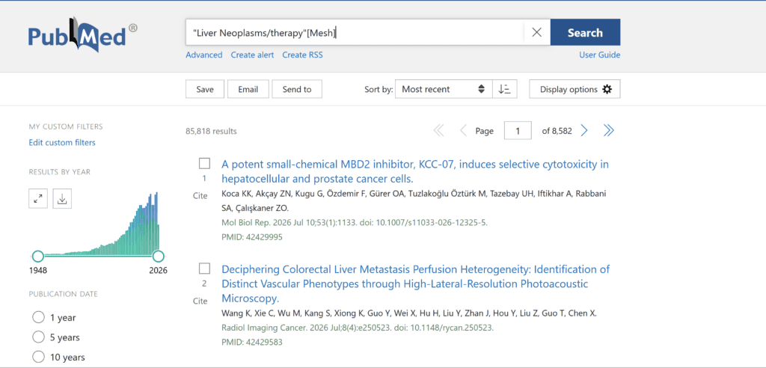Go to previous page arrow
The width and height of the screenshot is (766, 368).
click(x=464, y=130)
